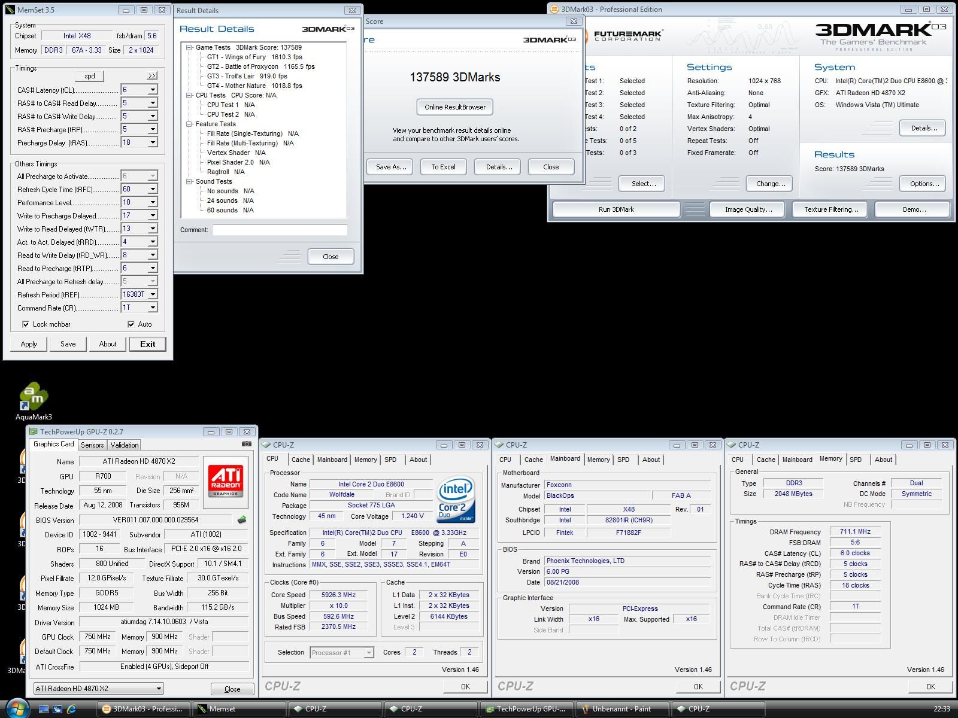Click the Intel Core 2 Duo logo
The height and width of the screenshot is (718, 958).
pos(456,500)
